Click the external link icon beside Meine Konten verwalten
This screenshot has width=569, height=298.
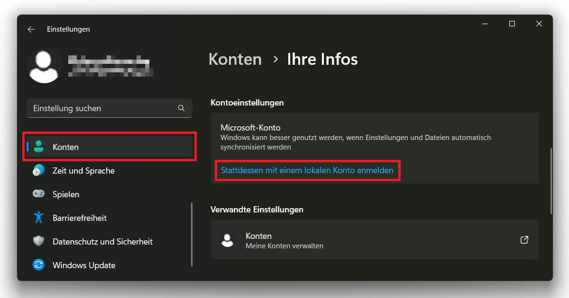pyautogui.click(x=524, y=240)
